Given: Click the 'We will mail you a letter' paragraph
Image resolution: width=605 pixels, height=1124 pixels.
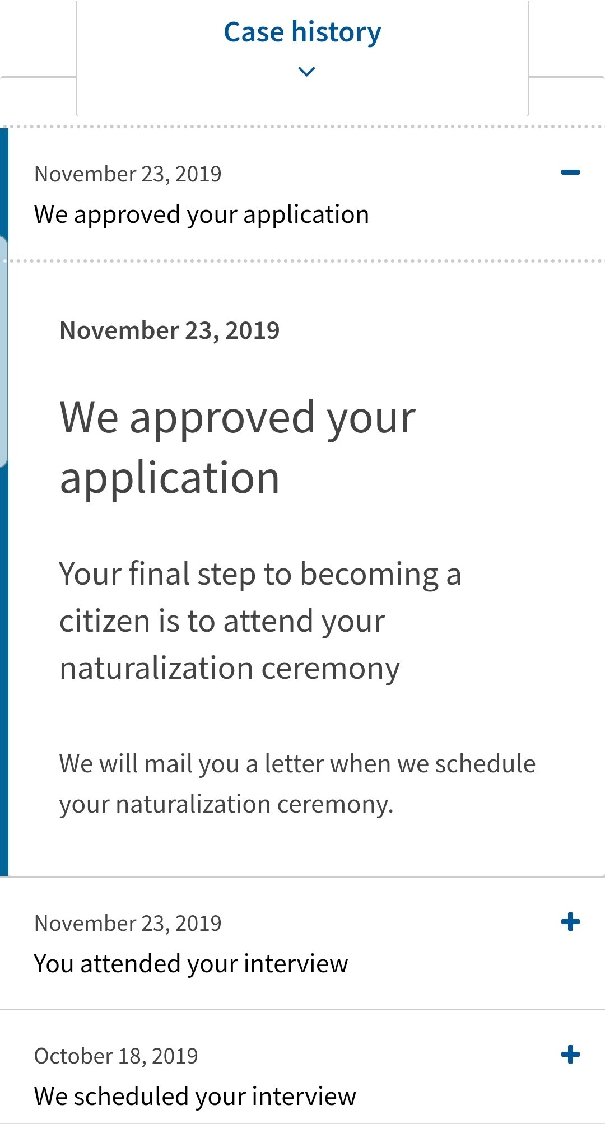Looking at the screenshot, I should pyautogui.click(x=297, y=784).
